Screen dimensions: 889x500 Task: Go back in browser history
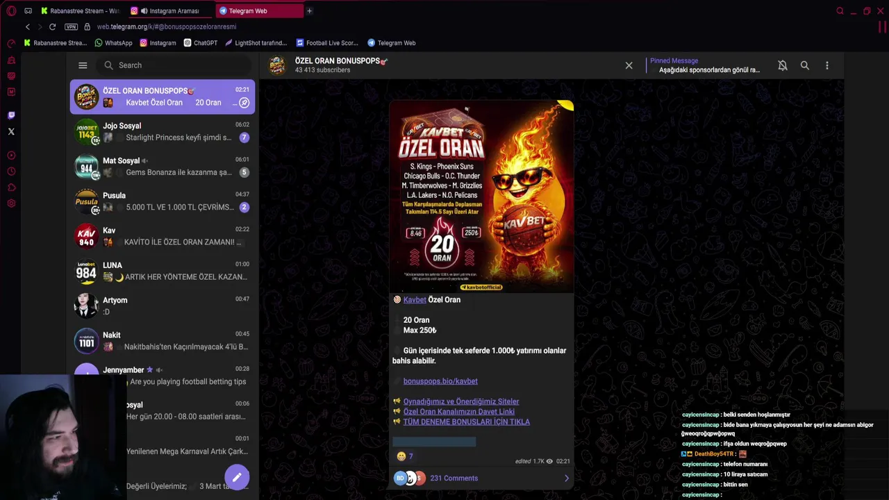point(27,26)
